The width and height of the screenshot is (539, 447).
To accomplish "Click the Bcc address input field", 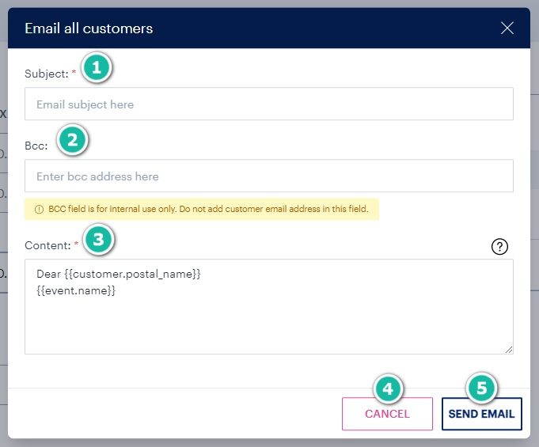I will 269,176.
